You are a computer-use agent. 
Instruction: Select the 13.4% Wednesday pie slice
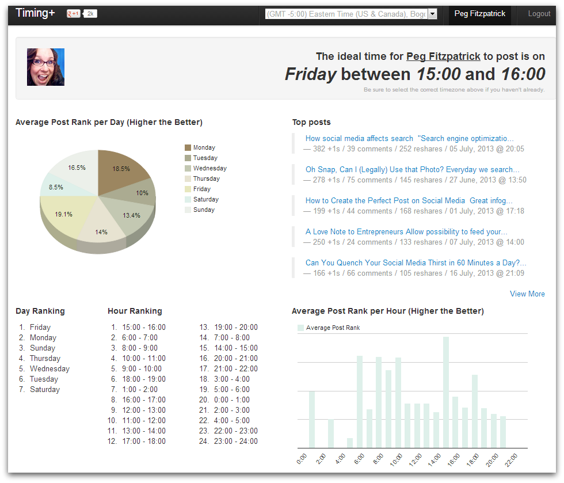[133, 214]
